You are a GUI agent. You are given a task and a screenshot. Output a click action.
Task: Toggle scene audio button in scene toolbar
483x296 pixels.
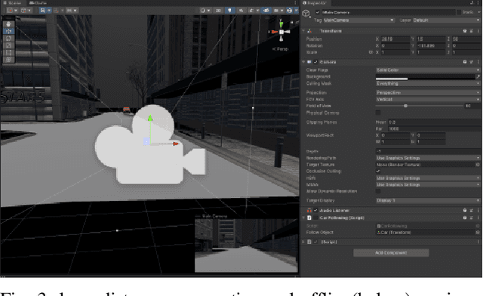click(241, 11)
